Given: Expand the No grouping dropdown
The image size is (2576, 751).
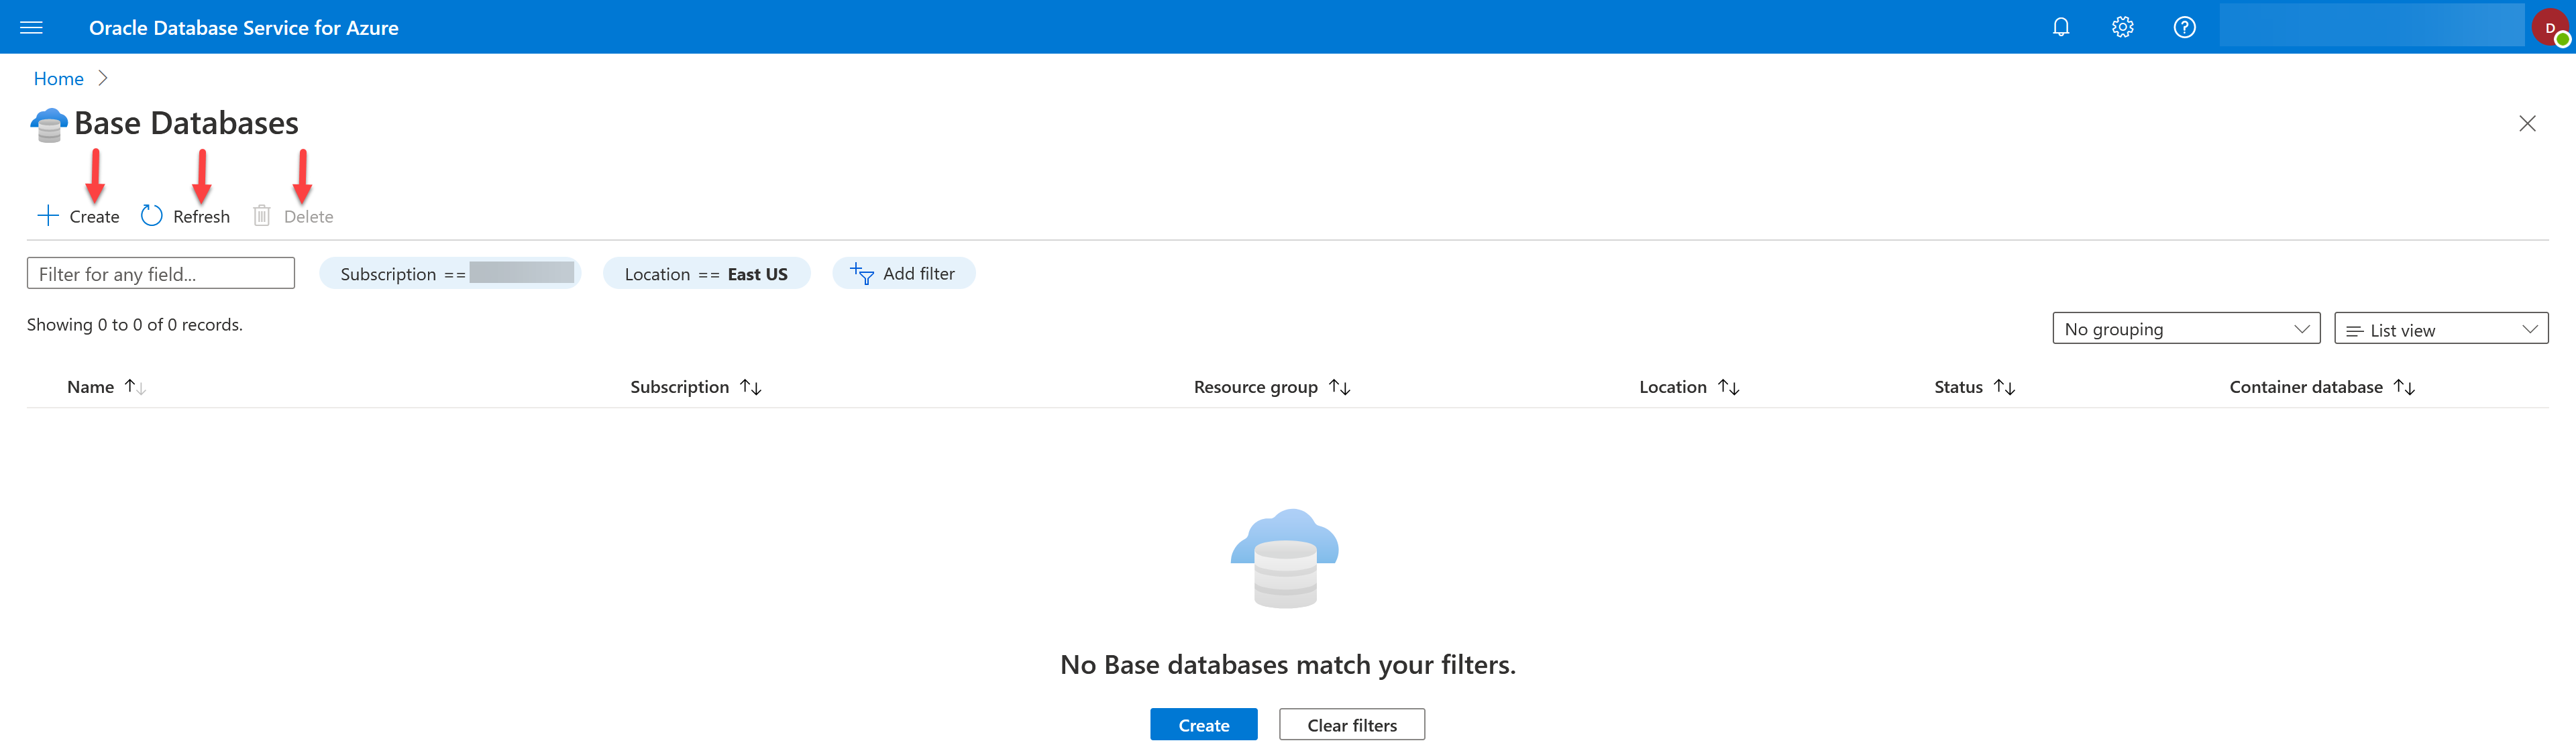Looking at the screenshot, I should 2186,328.
